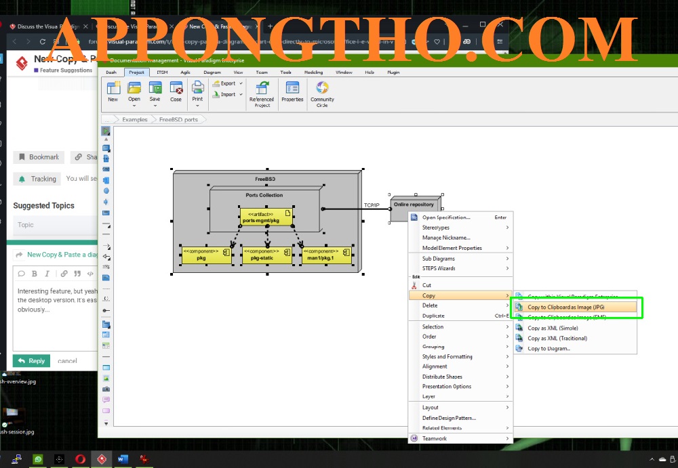Switch to the Agile ribbon tab
The height and width of the screenshot is (468, 678).
click(x=186, y=72)
